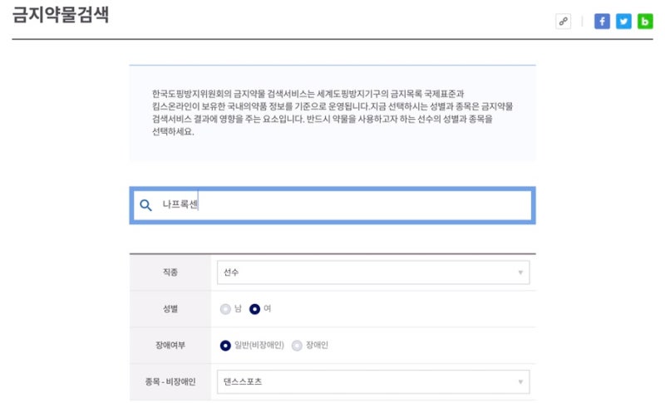Choose the 장애인 radio option
The height and width of the screenshot is (403, 665).
point(297,346)
